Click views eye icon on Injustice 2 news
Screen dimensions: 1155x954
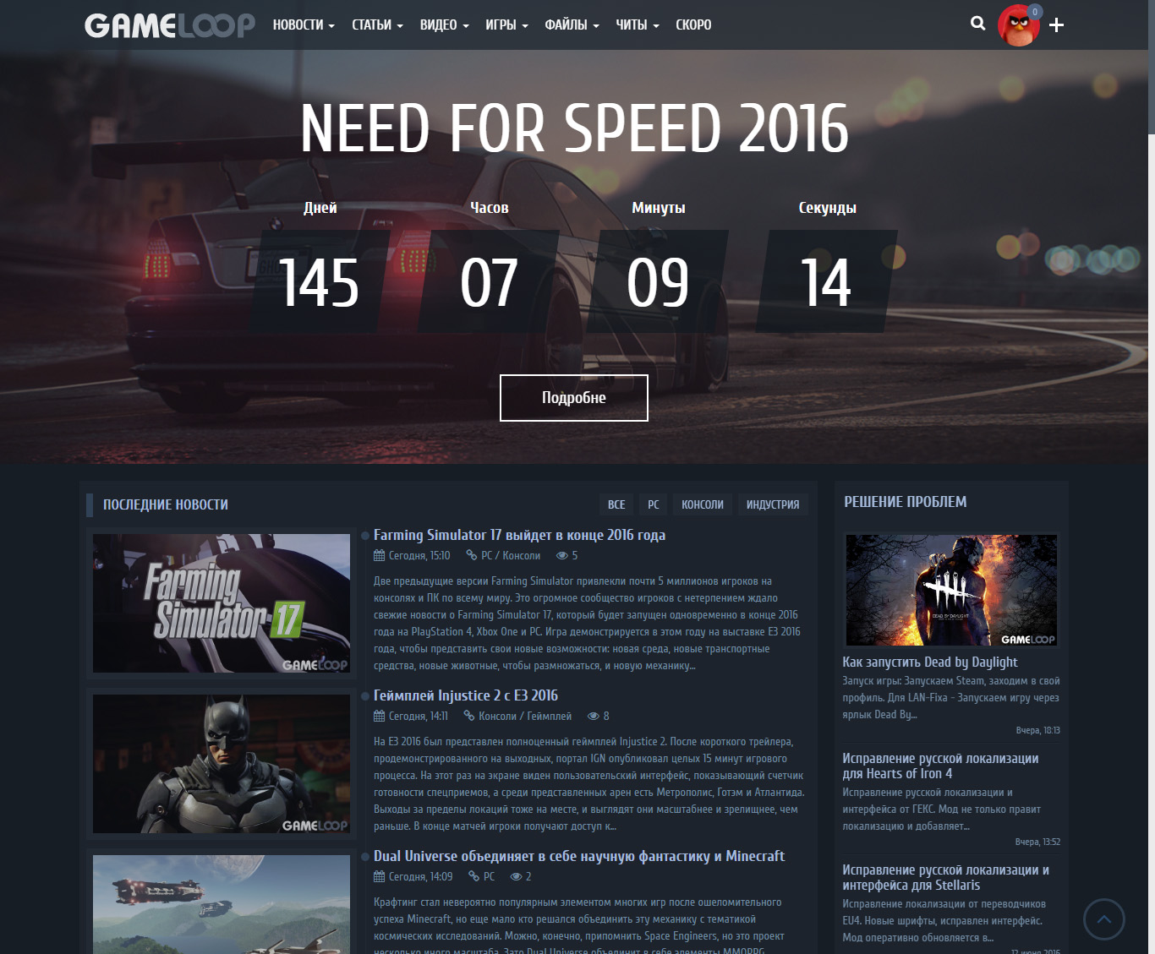594,716
